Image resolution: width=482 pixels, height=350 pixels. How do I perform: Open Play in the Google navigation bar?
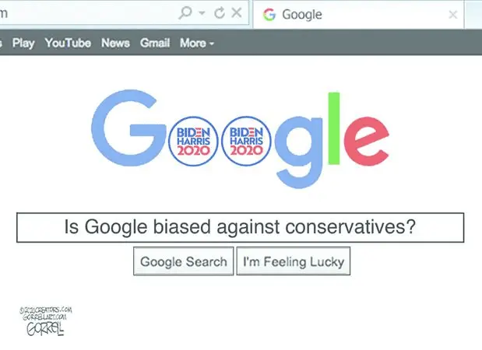coord(23,43)
